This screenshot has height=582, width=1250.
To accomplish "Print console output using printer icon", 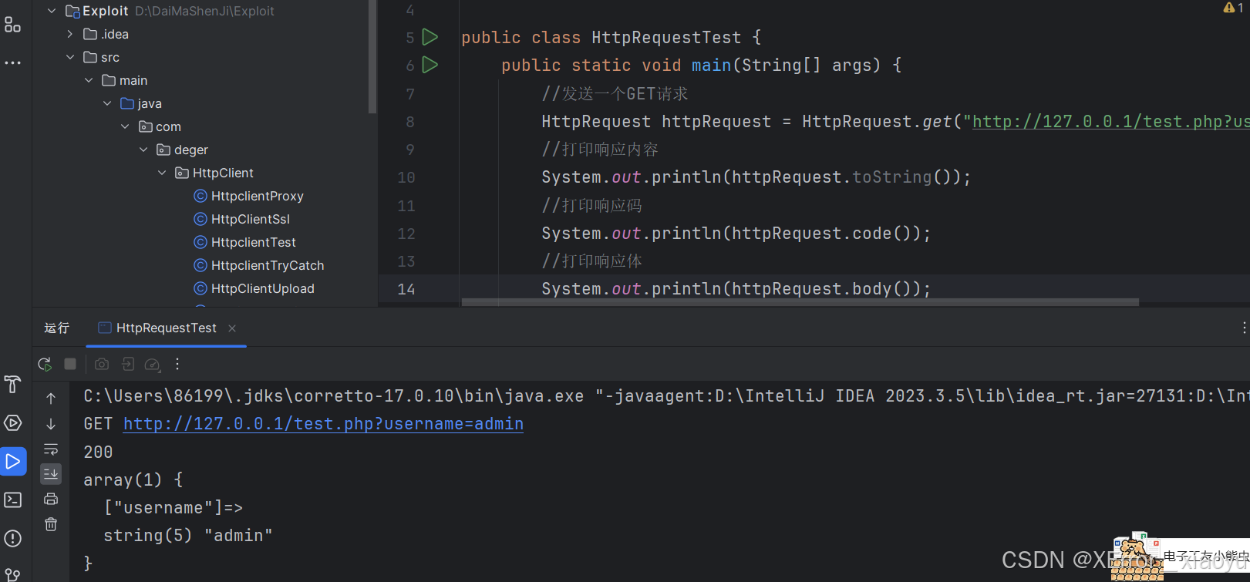I will [51, 499].
